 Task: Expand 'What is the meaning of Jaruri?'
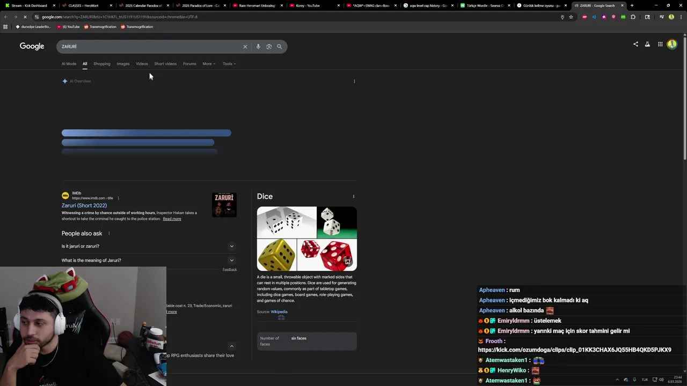148,260
